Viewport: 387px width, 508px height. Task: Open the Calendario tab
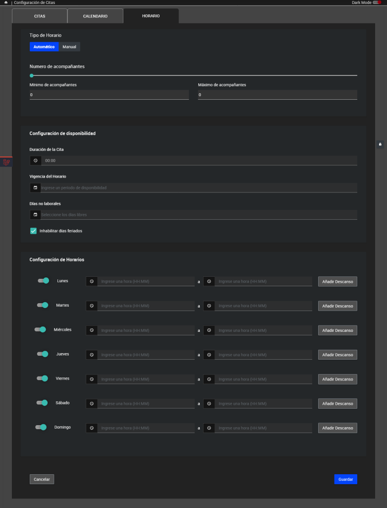click(x=95, y=16)
